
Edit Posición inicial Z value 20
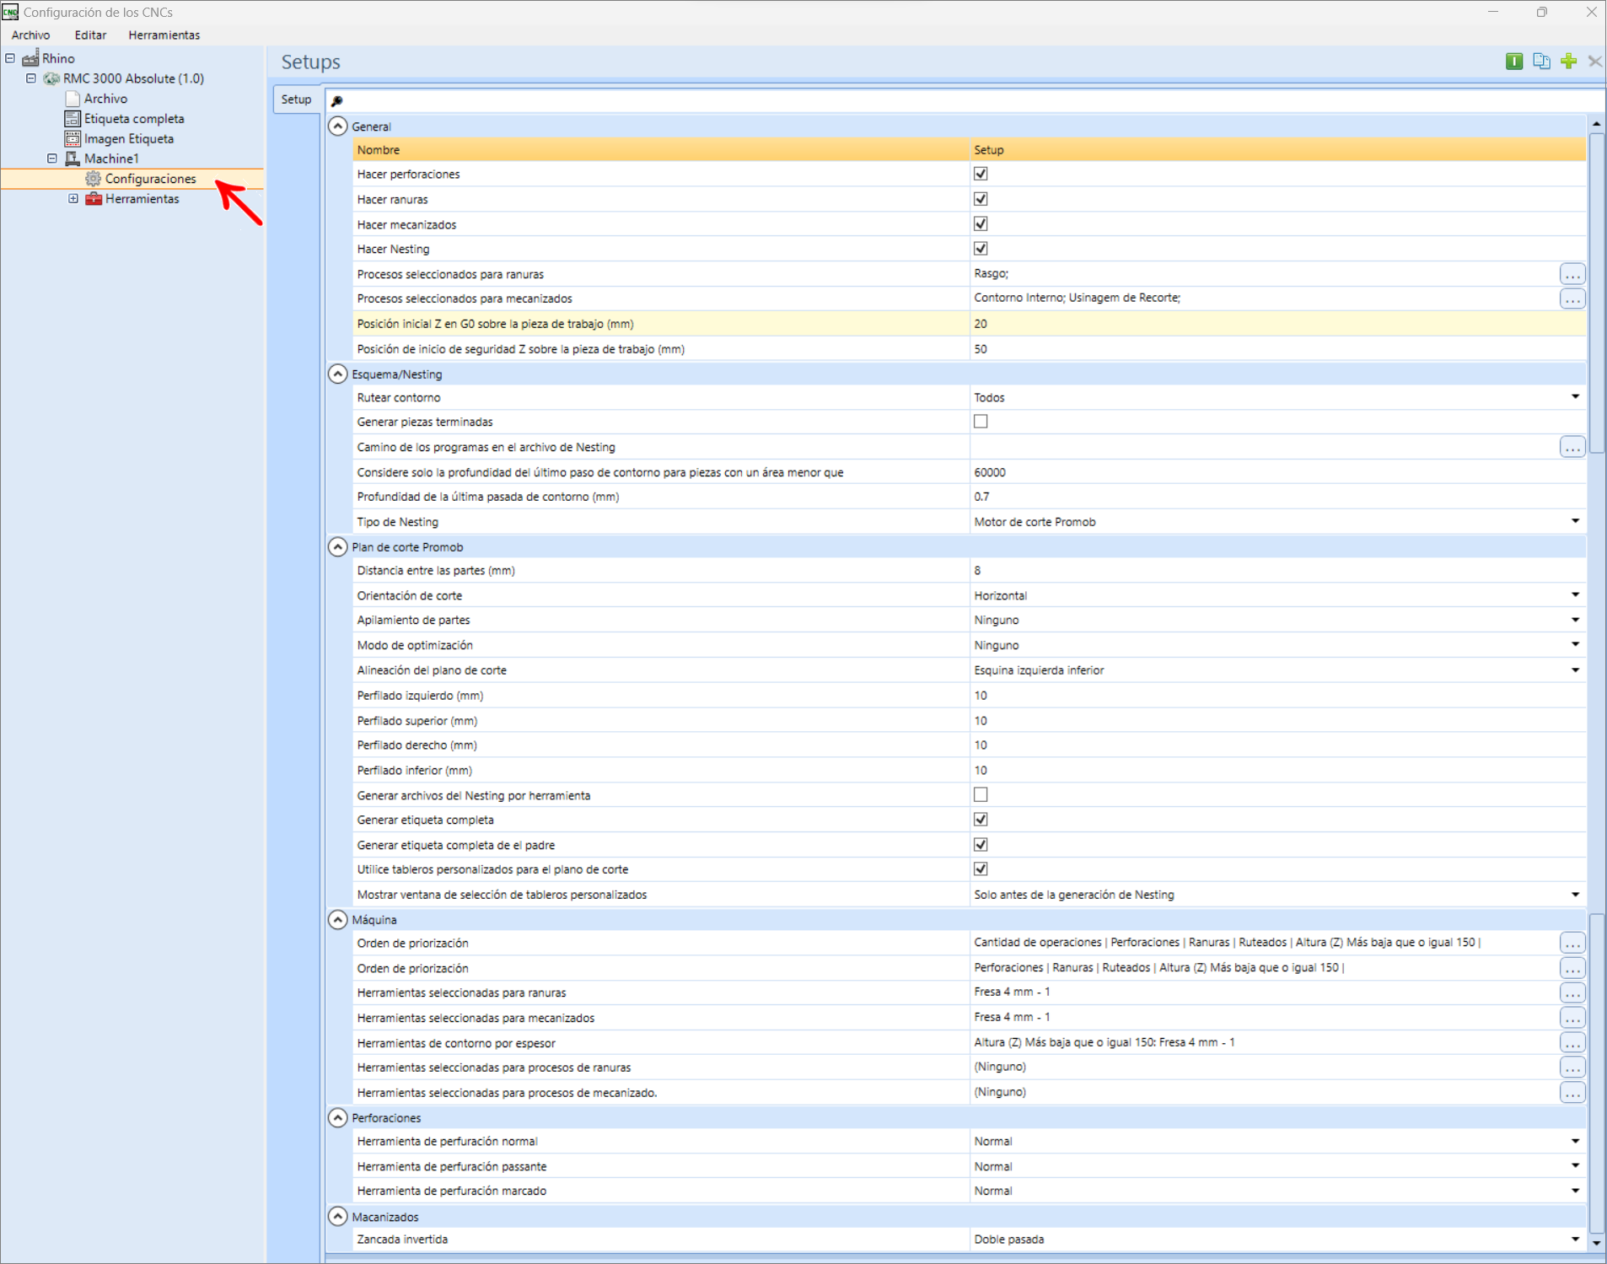[1277, 324]
